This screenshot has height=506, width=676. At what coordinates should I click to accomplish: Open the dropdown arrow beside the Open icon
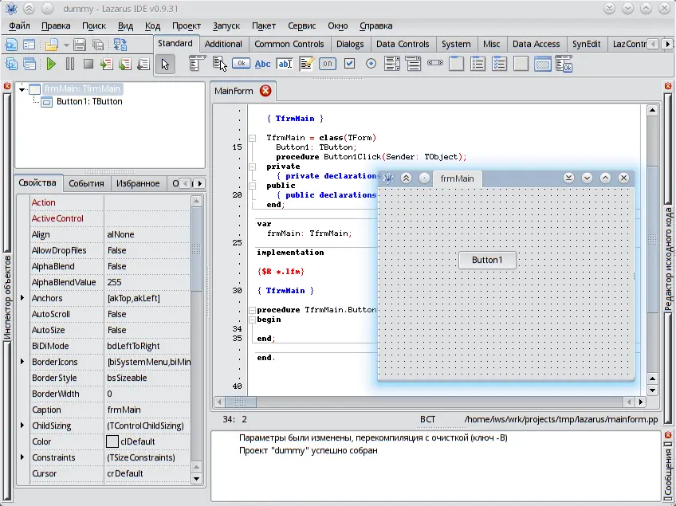coord(66,45)
